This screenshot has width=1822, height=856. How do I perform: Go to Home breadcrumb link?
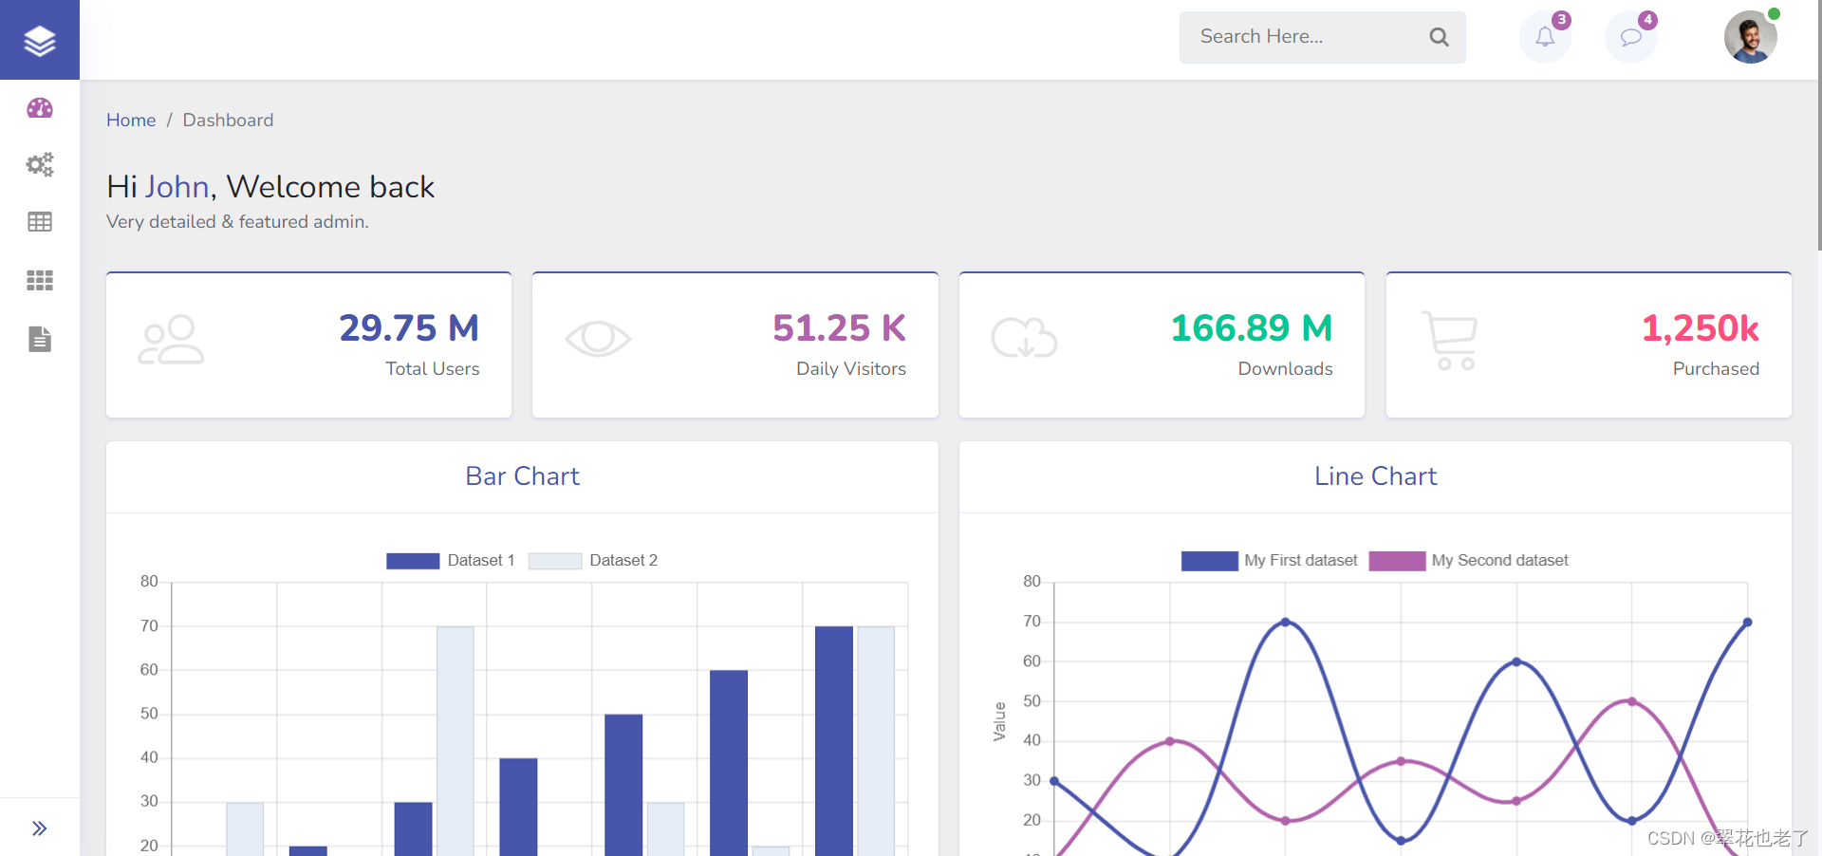tap(131, 121)
